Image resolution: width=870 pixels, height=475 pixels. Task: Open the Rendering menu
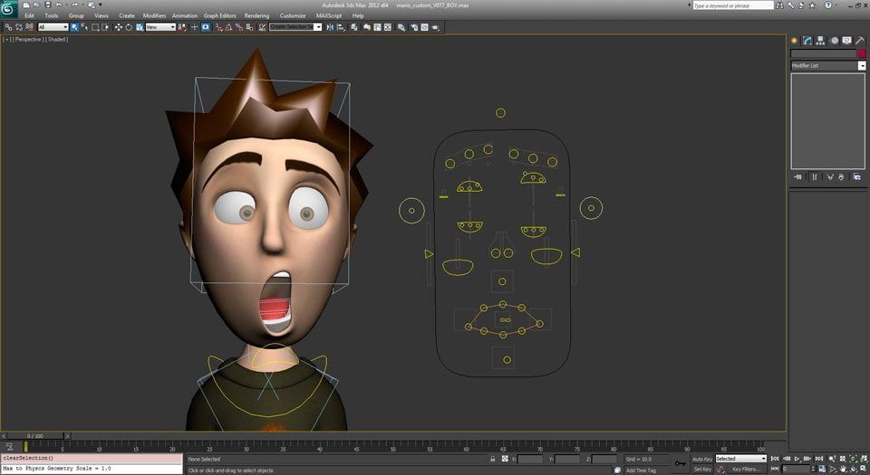tap(256, 15)
